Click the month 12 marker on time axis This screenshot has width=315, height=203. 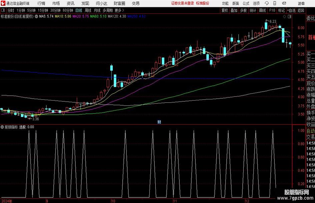coord(247,201)
